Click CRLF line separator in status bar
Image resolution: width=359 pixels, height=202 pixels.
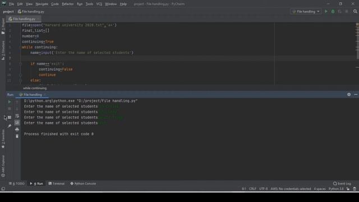point(252,189)
